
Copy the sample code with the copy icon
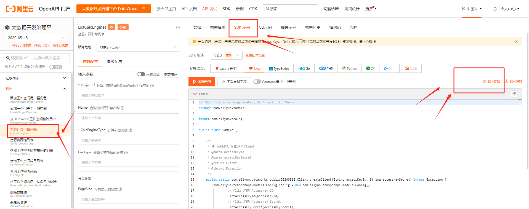(x=514, y=94)
